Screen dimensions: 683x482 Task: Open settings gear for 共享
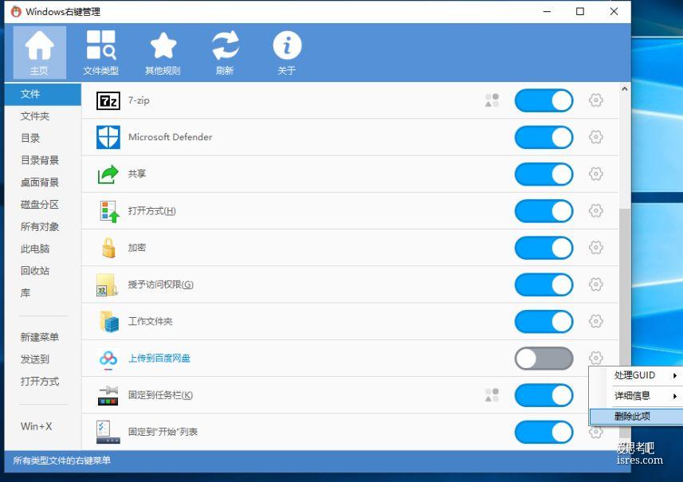pos(596,174)
